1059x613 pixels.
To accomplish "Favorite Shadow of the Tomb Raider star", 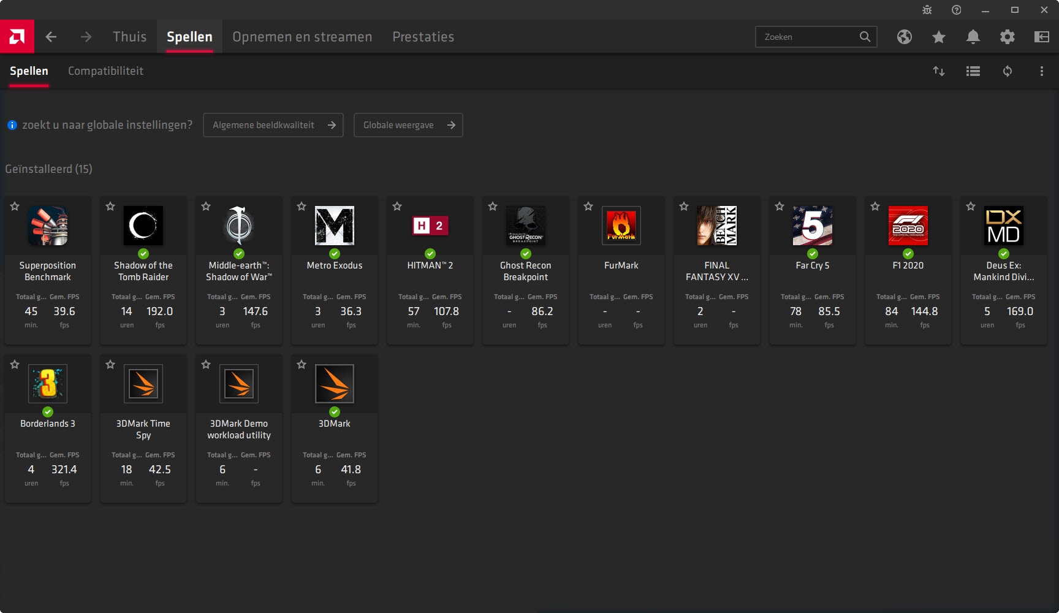I will 110,207.
